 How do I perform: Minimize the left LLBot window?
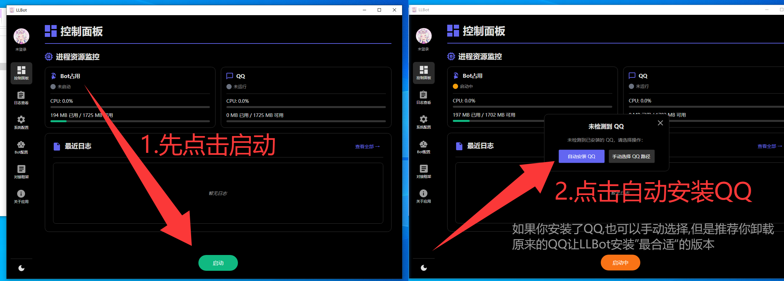[364, 10]
